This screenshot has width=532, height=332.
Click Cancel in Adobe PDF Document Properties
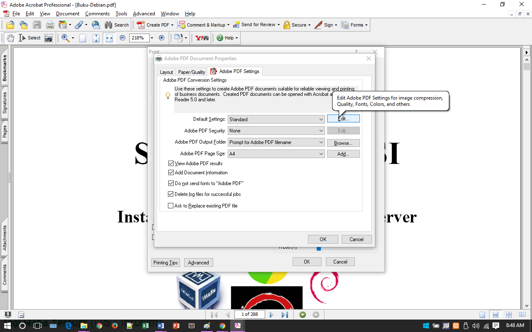click(357, 239)
